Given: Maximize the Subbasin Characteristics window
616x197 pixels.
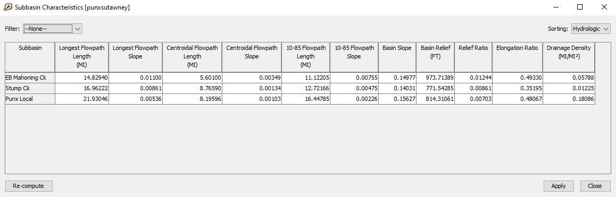Looking at the screenshot, I should (579, 7).
